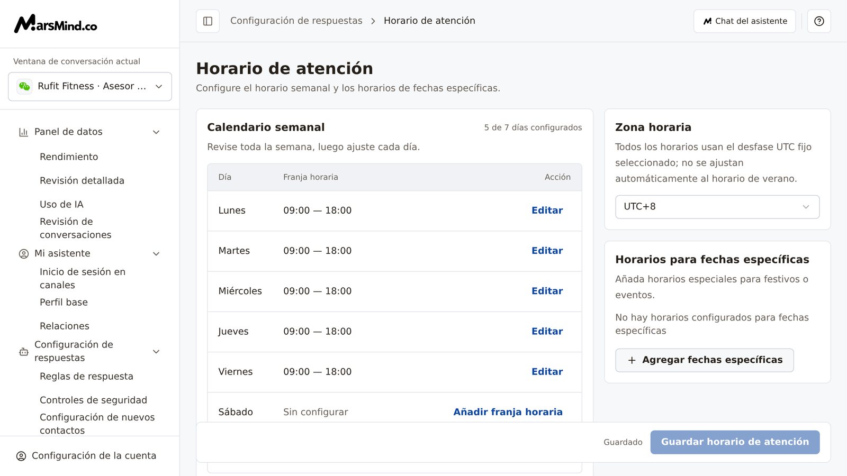Click the Miércoles day label

(x=240, y=291)
